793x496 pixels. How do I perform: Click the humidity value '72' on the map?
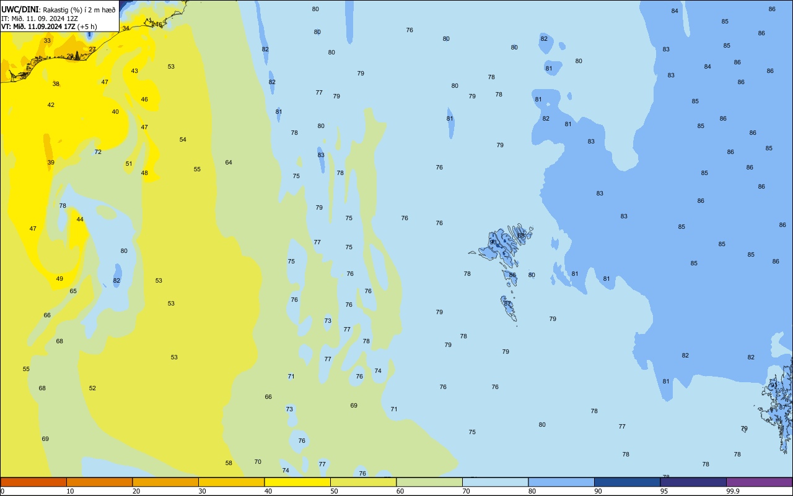[x=98, y=152]
